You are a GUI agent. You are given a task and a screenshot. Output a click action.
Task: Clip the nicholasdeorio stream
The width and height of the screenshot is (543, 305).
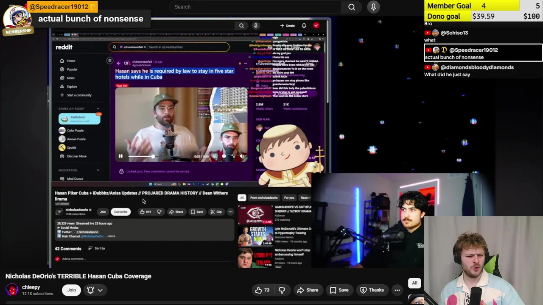216,212
